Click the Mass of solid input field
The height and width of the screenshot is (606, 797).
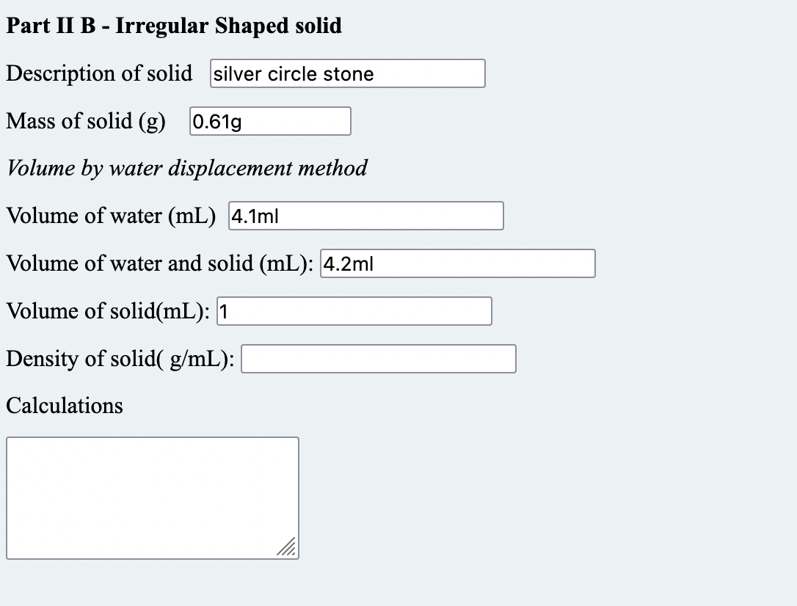[270, 121]
